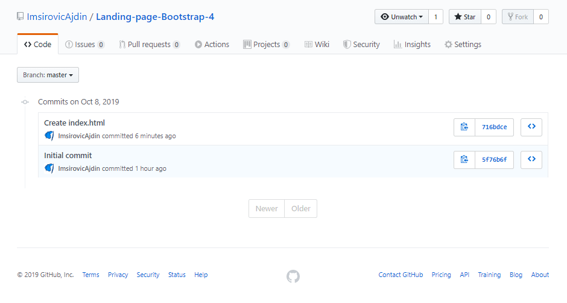
Task: Open the Pull requests tab
Action: coord(150,44)
